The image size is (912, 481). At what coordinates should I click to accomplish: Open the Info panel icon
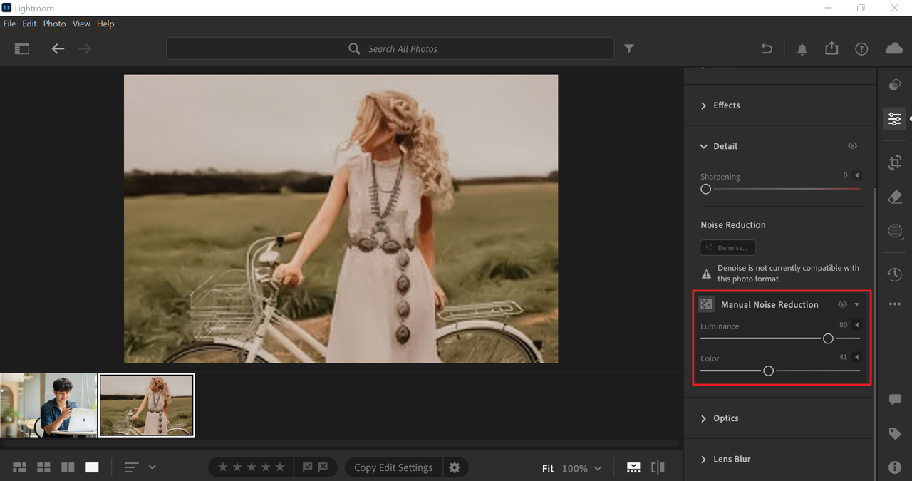tap(895, 467)
